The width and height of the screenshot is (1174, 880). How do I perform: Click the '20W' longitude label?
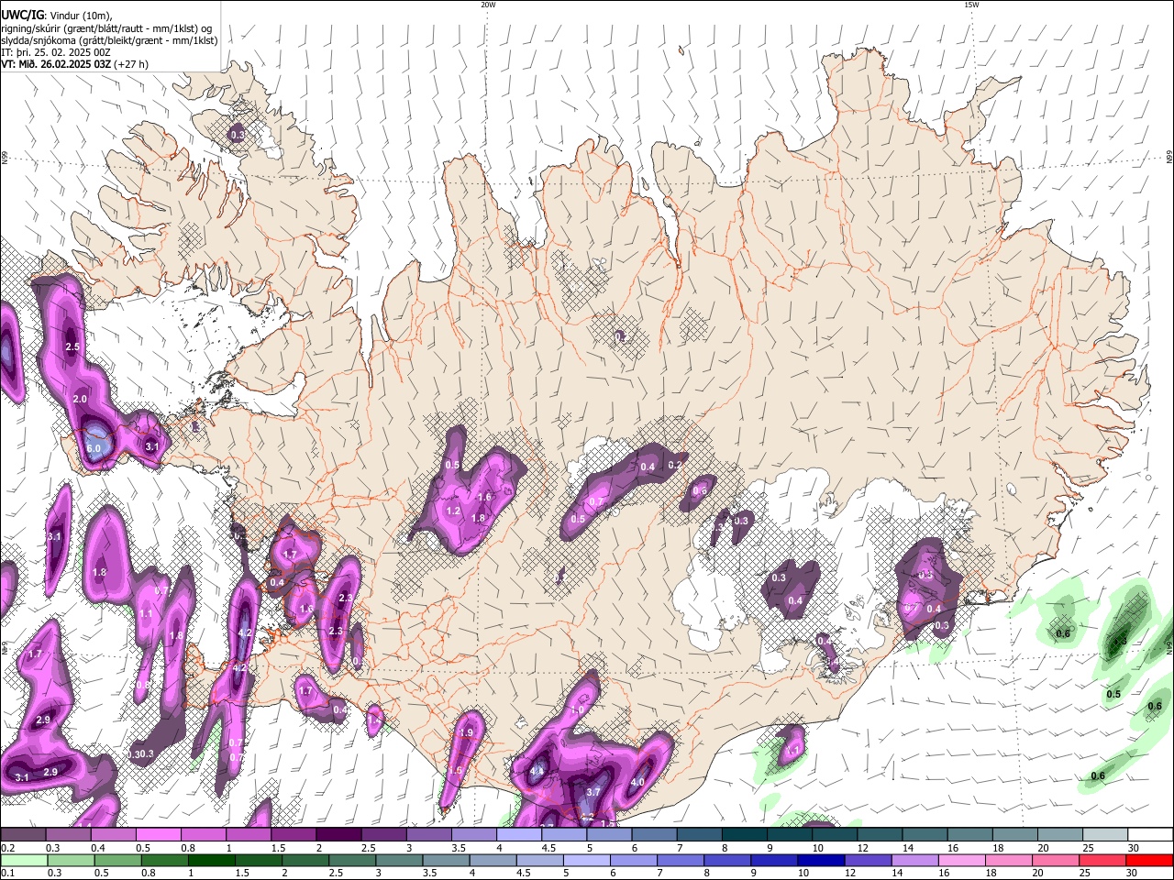[488, 5]
